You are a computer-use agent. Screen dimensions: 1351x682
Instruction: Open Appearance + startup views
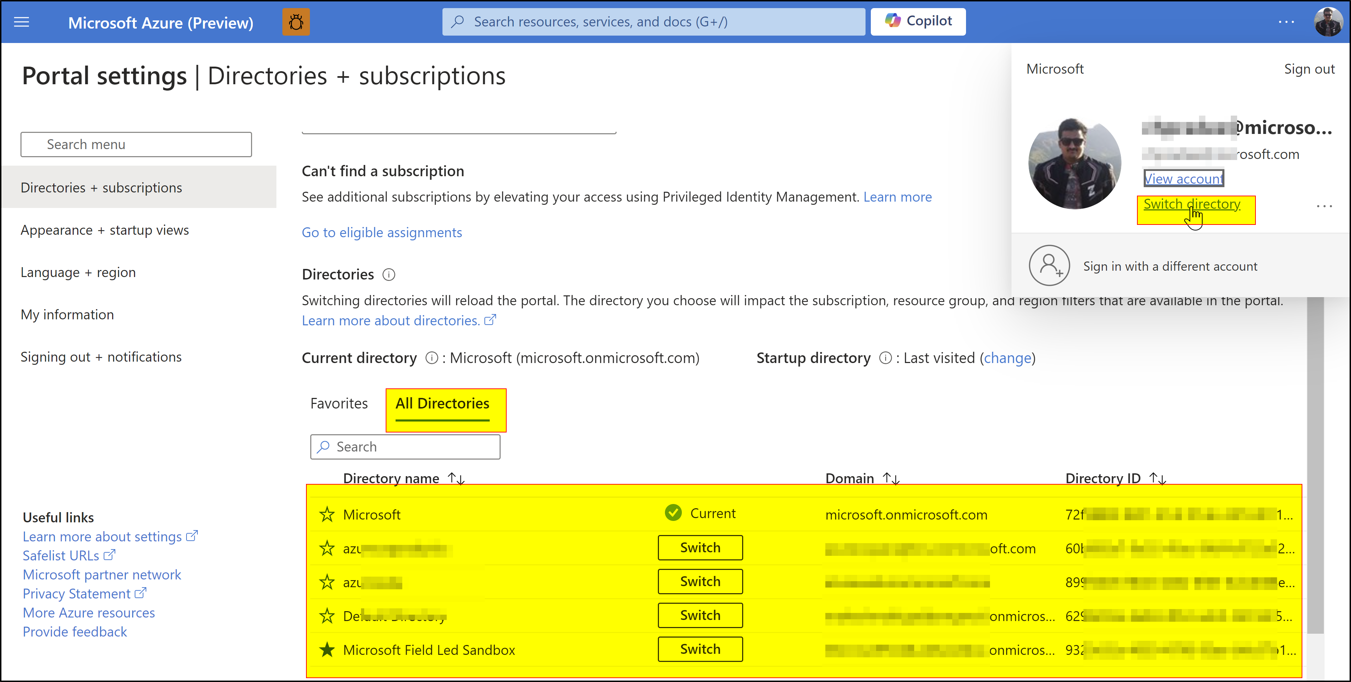105,229
